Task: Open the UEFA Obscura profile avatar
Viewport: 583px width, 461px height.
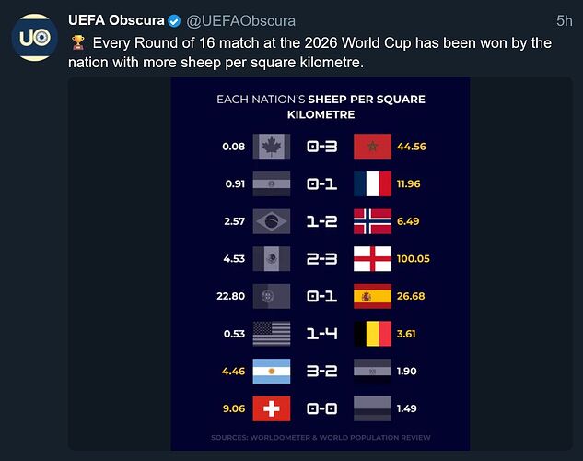Action: click(x=35, y=38)
